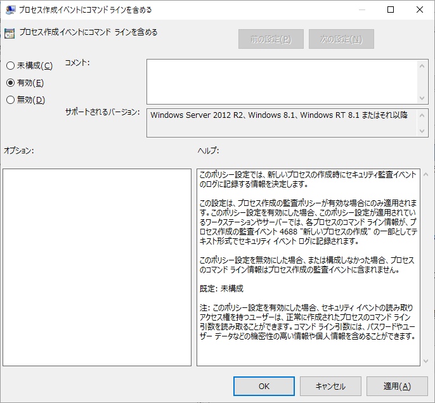Image resolution: width=435 pixels, height=403 pixels.
Task: Click supported version box scroll up arrow
Action: [x=422, y=115]
